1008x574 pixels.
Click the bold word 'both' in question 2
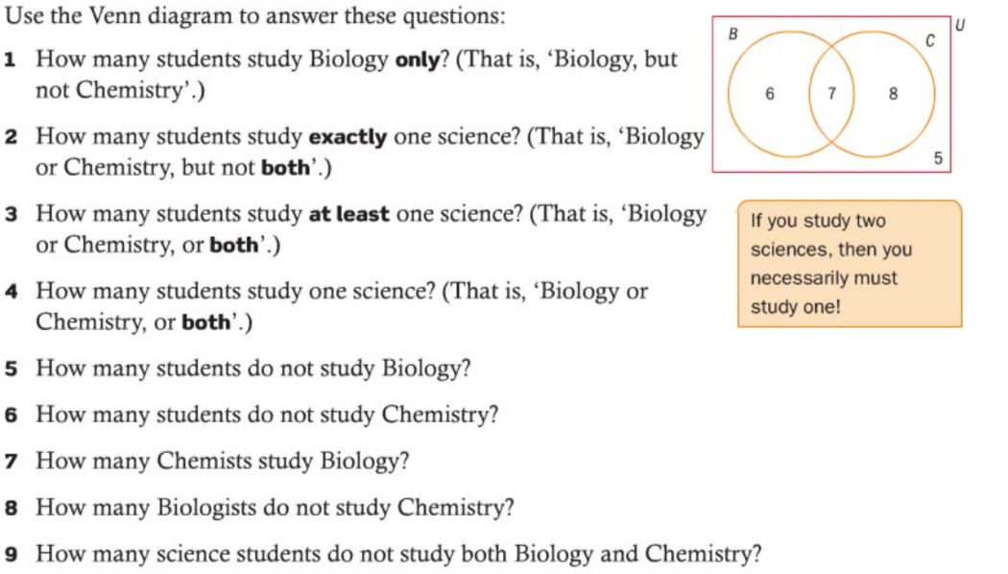pos(285,169)
